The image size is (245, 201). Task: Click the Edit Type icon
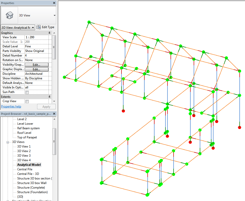pos(38,27)
